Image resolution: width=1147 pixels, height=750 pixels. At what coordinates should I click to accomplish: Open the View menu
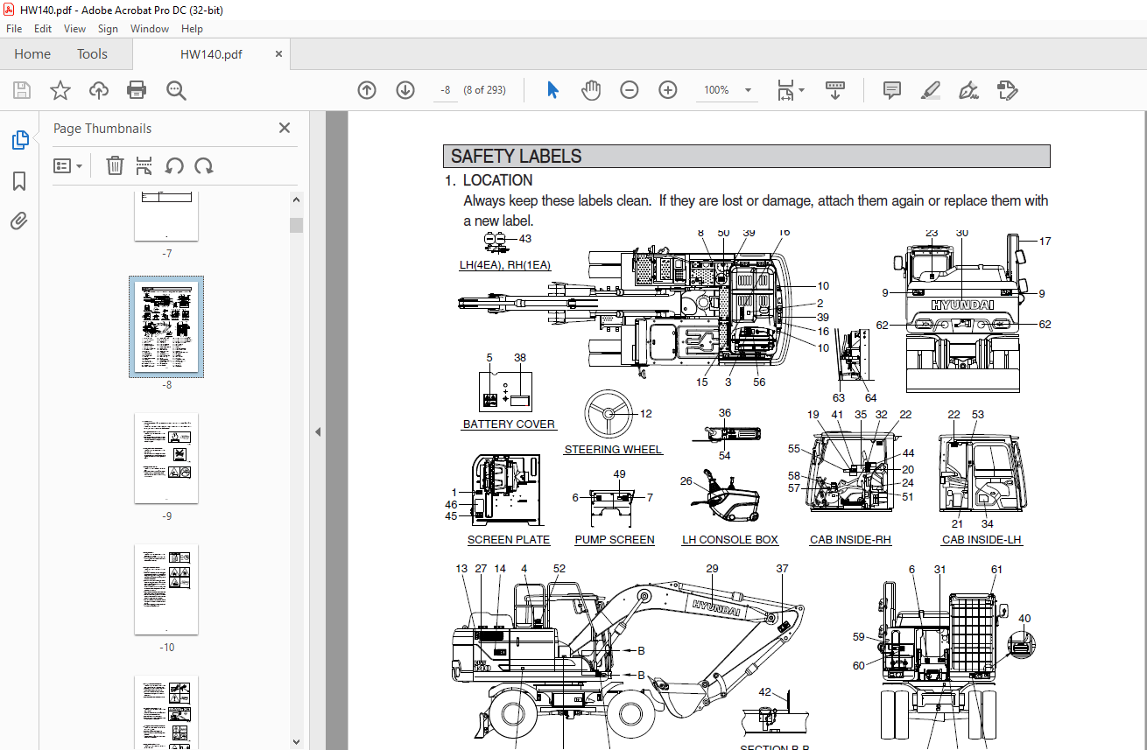point(75,29)
